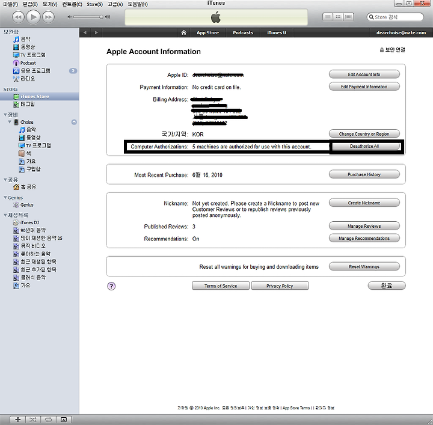Open Terms of Service
Viewport: 433px width, 425px height.
[x=221, y=286]
